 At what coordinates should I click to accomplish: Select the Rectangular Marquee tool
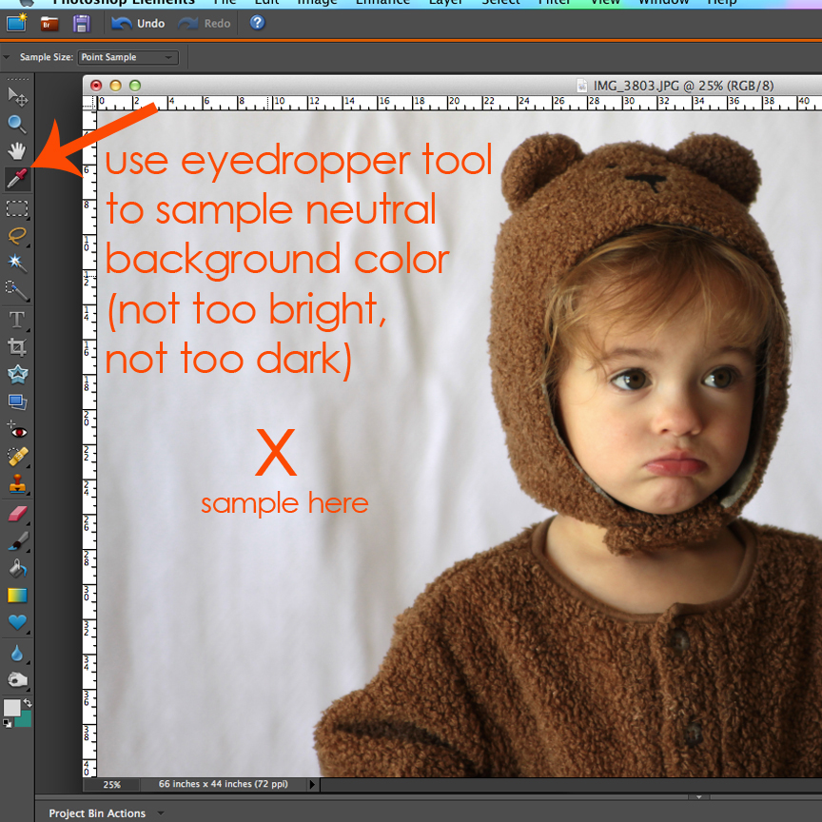[17, 208]
